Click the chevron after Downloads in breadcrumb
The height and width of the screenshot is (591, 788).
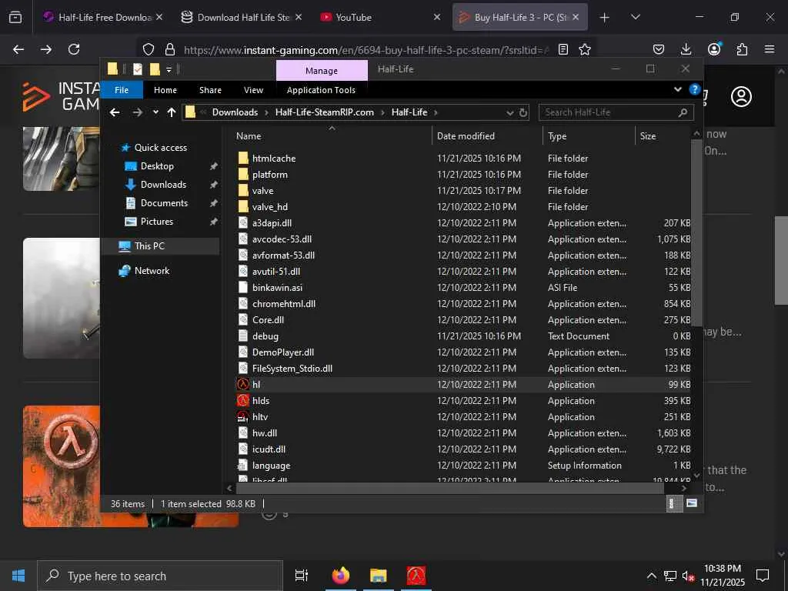(266, 112)
